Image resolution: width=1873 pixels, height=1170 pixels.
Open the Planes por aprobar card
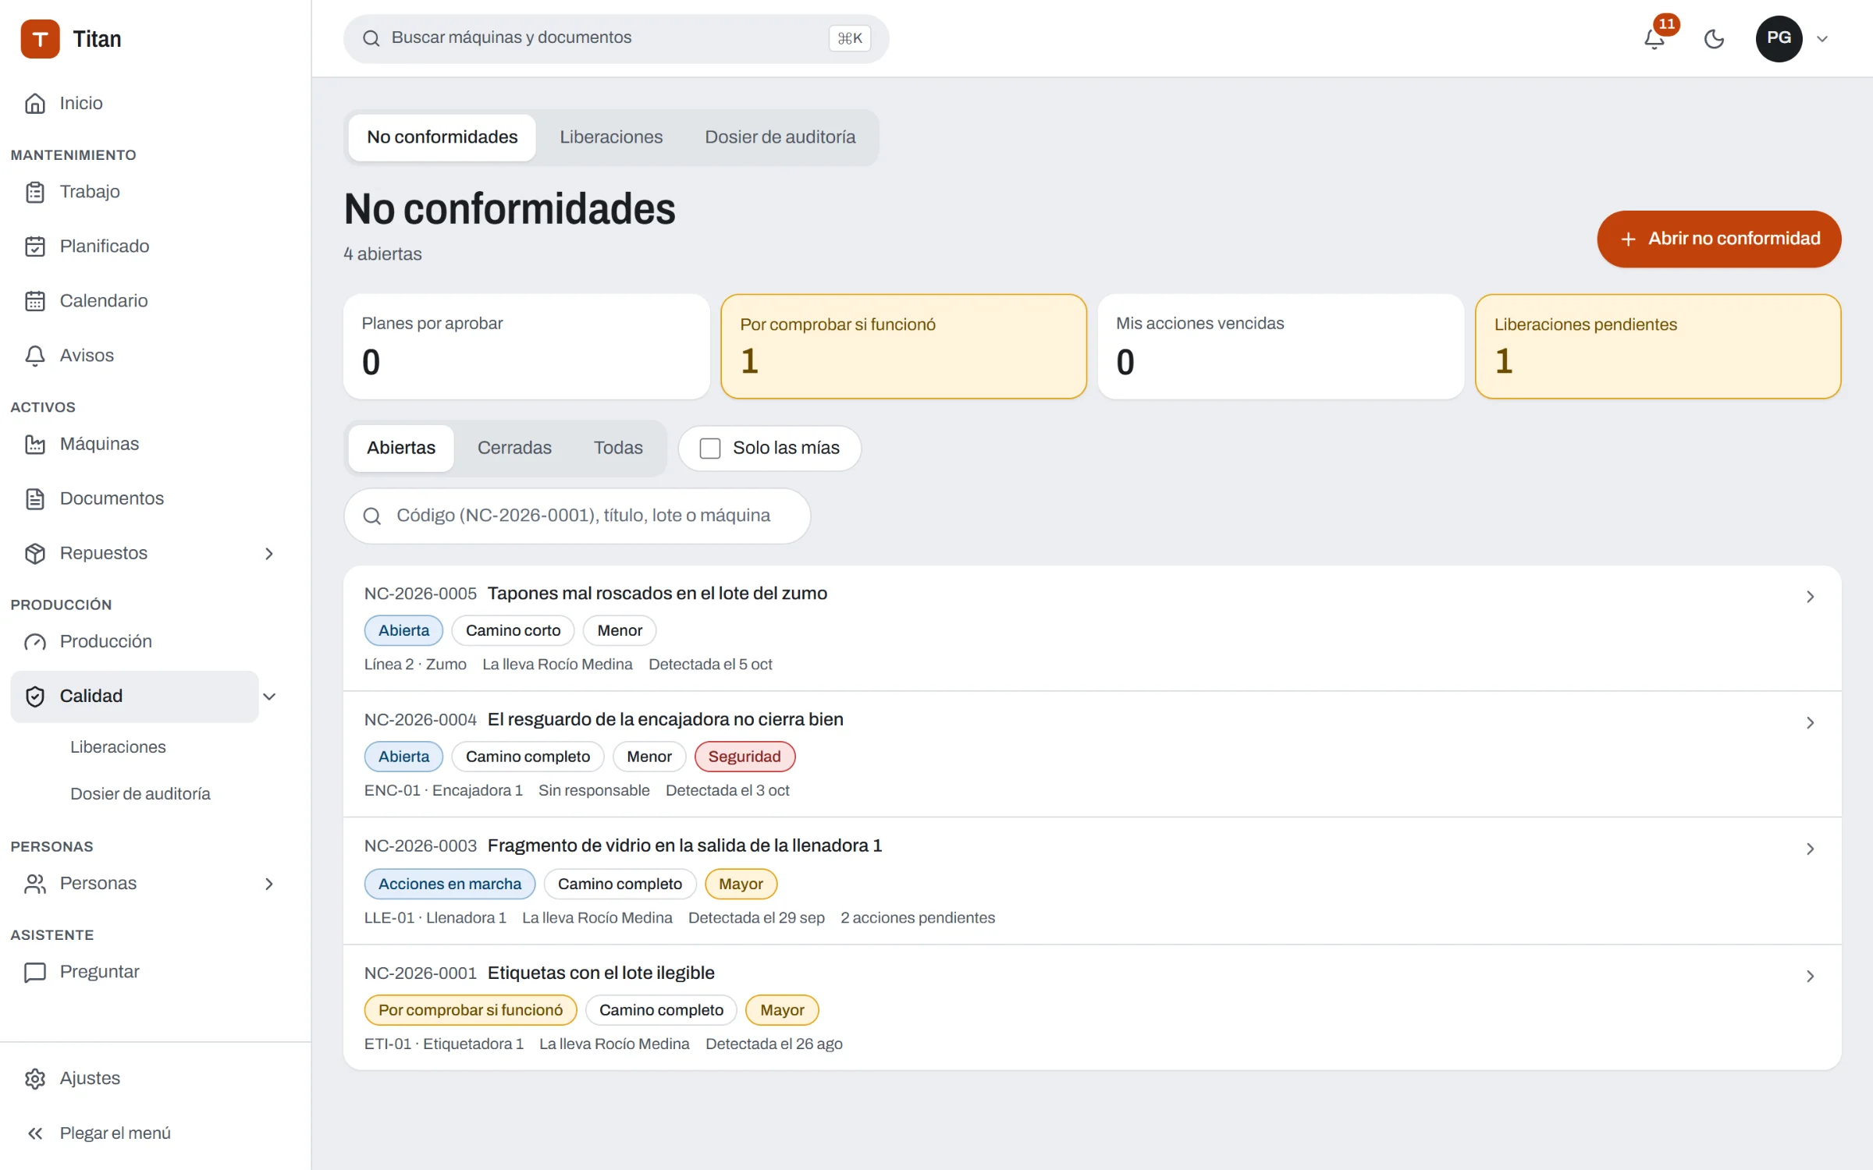(x=527, y=346)
